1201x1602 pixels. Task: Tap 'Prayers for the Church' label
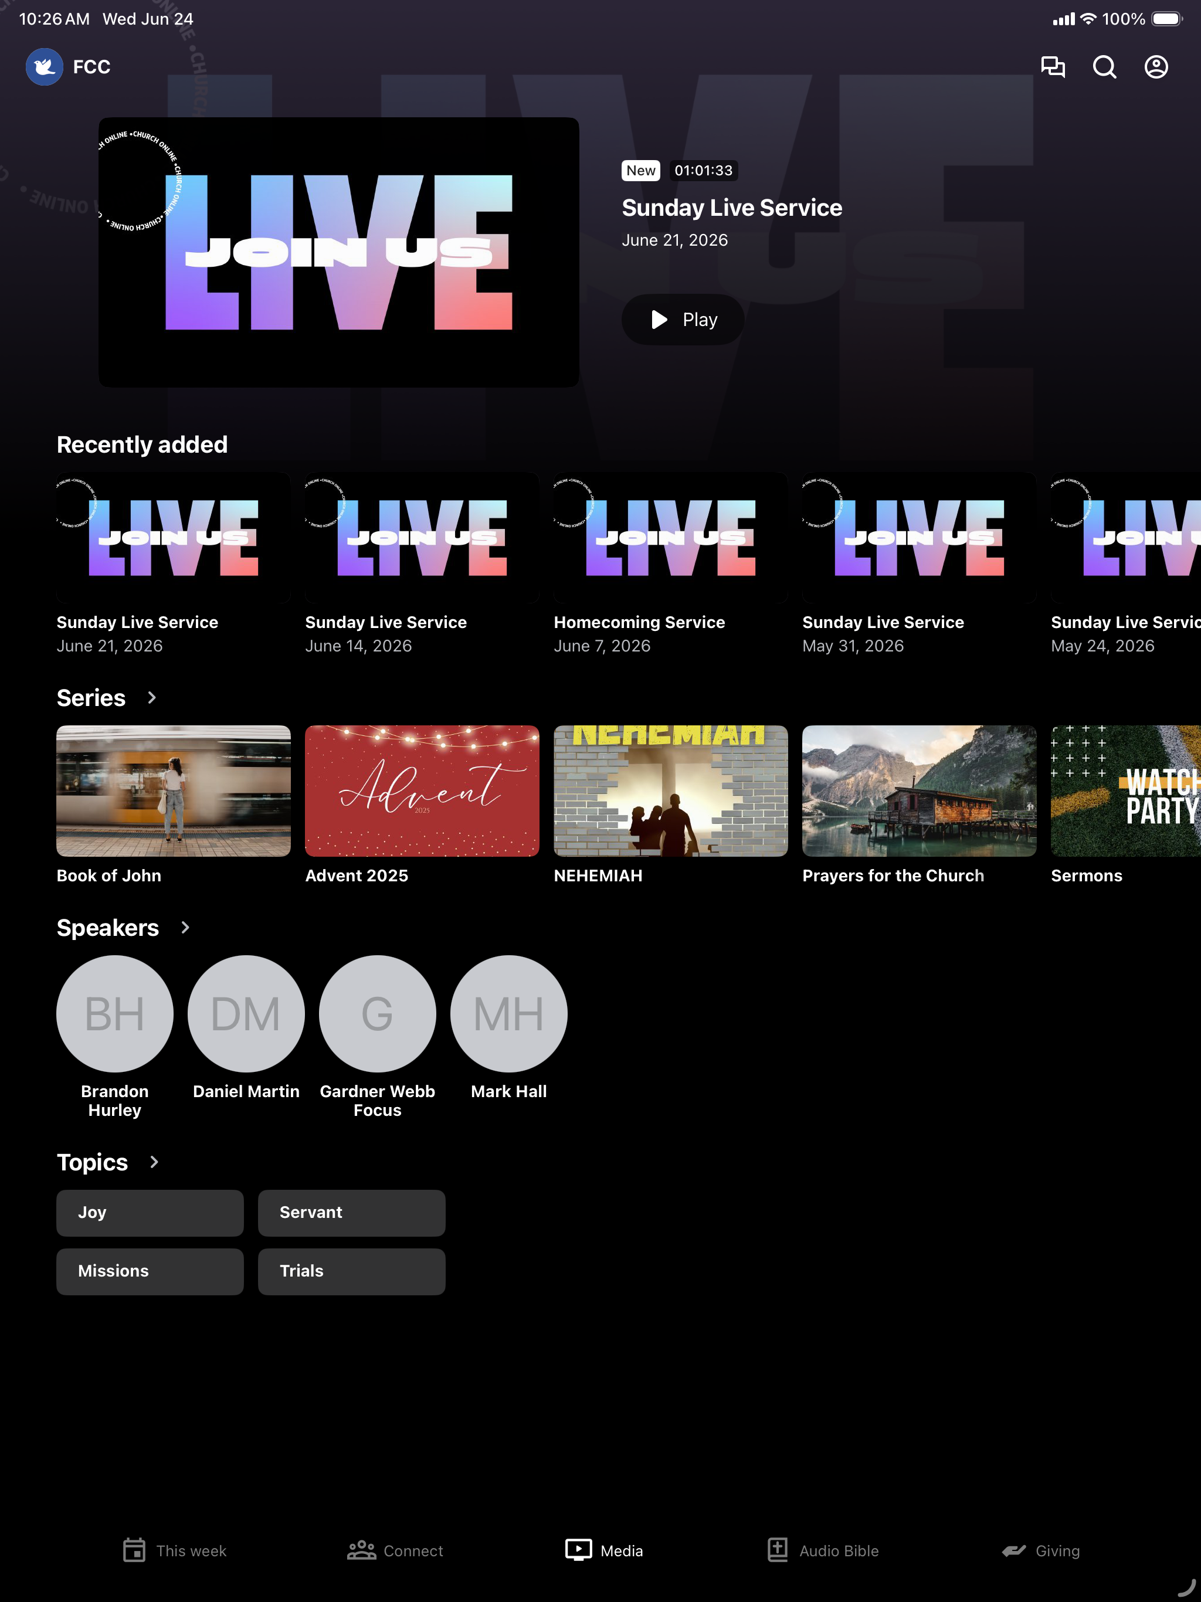click(893, 875)
